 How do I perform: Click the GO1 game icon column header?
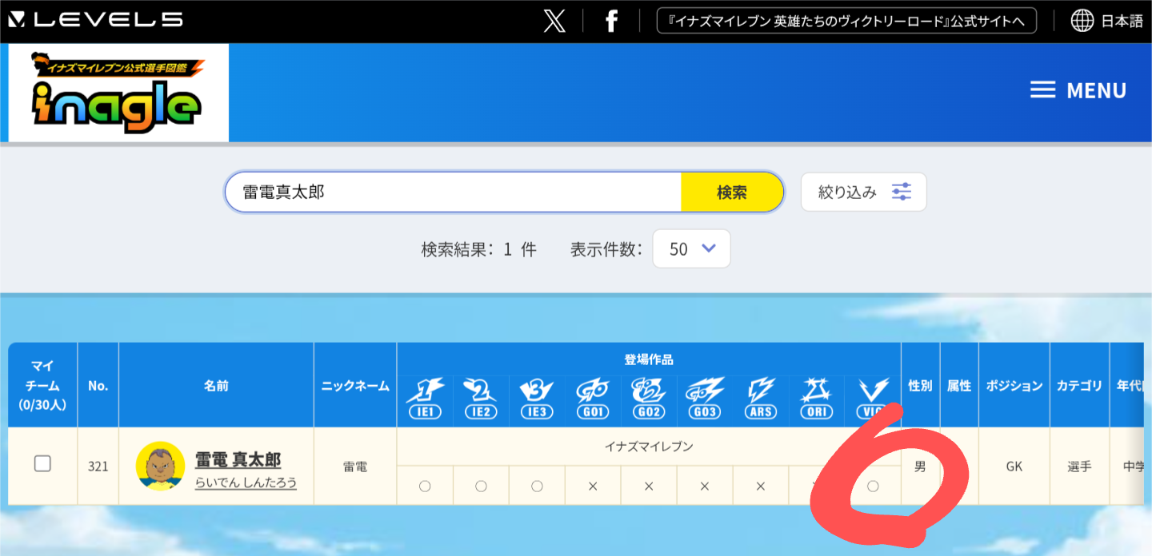[593, 399]
